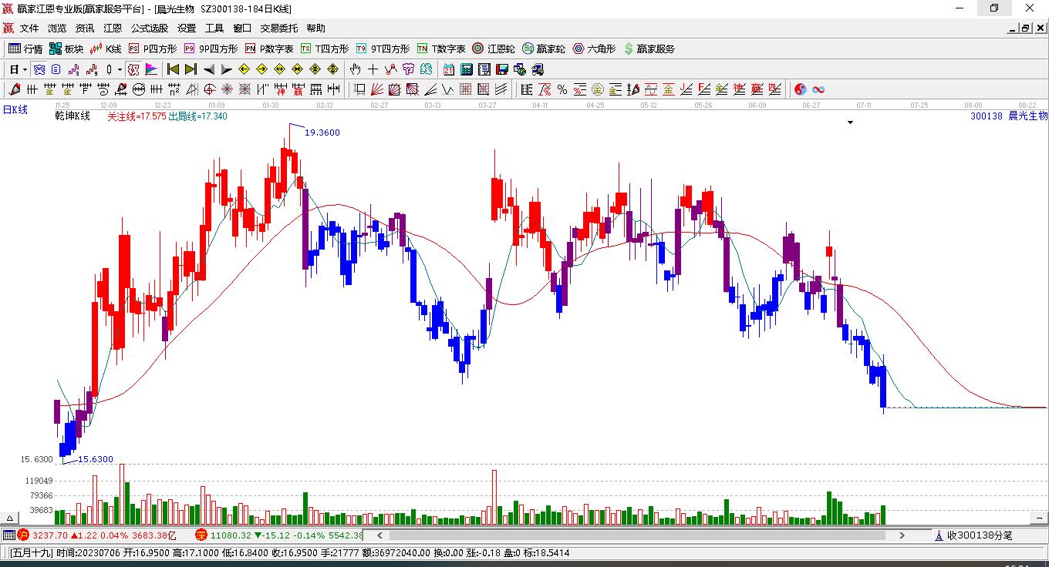The height and width of the screenshot is (567, 1049).
Task: Open the 文件 menu
Action: coord(29,29)
